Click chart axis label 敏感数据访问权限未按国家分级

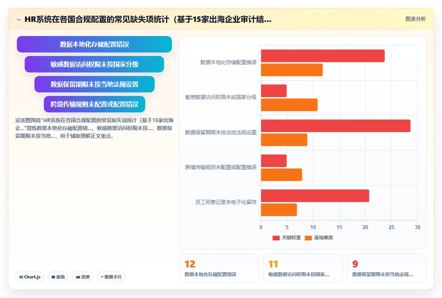(x=221, y=97)
